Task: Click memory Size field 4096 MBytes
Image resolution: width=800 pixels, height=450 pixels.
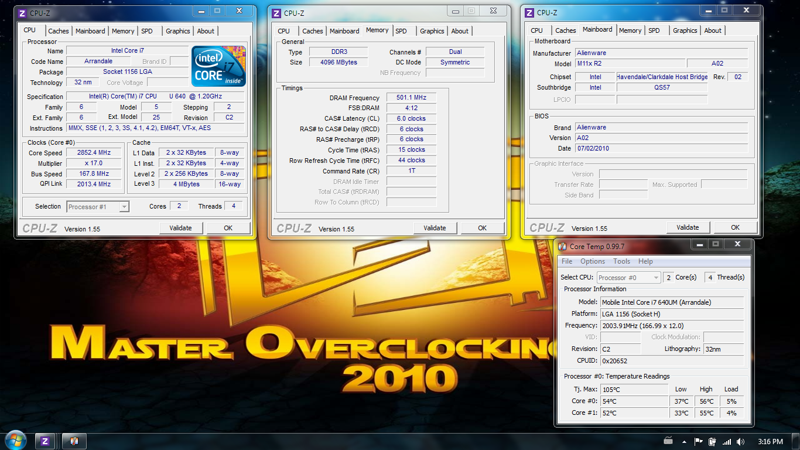Action: point(339,62)
